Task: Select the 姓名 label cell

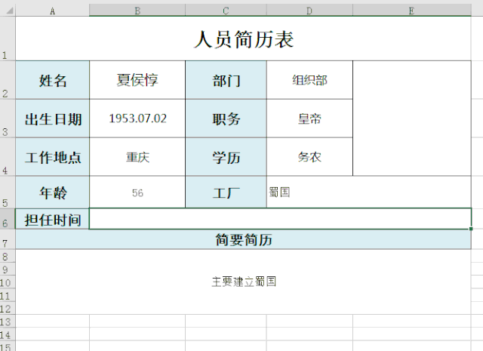Action: [x=52, y=80]
